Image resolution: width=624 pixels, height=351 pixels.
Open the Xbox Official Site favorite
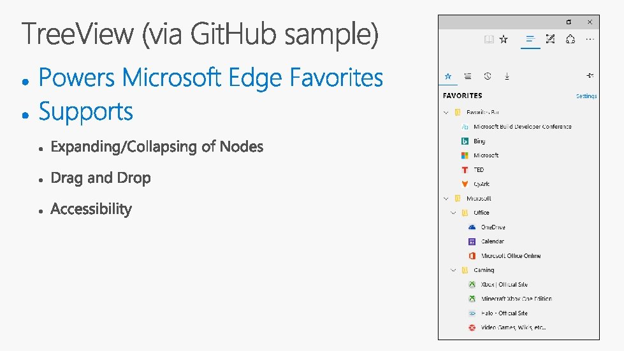[504, 285]
